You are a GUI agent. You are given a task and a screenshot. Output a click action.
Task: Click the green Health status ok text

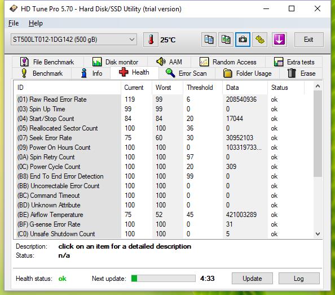[x=63, y=279]
